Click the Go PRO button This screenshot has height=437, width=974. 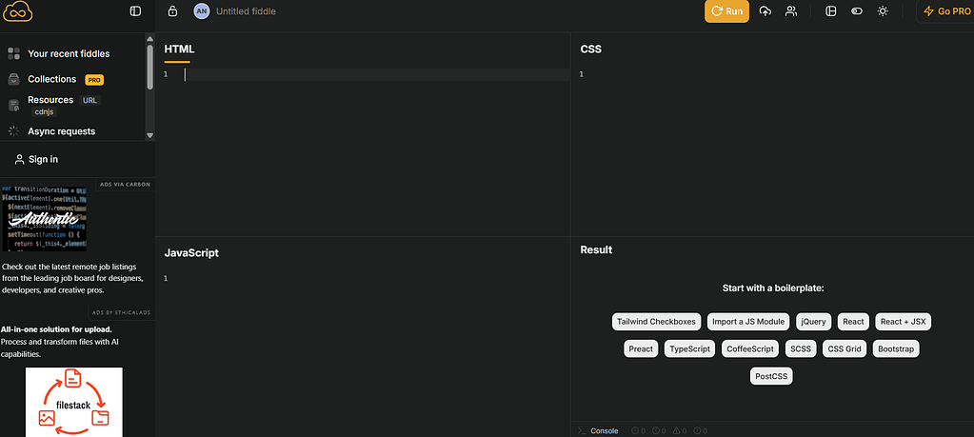[944, 11]
